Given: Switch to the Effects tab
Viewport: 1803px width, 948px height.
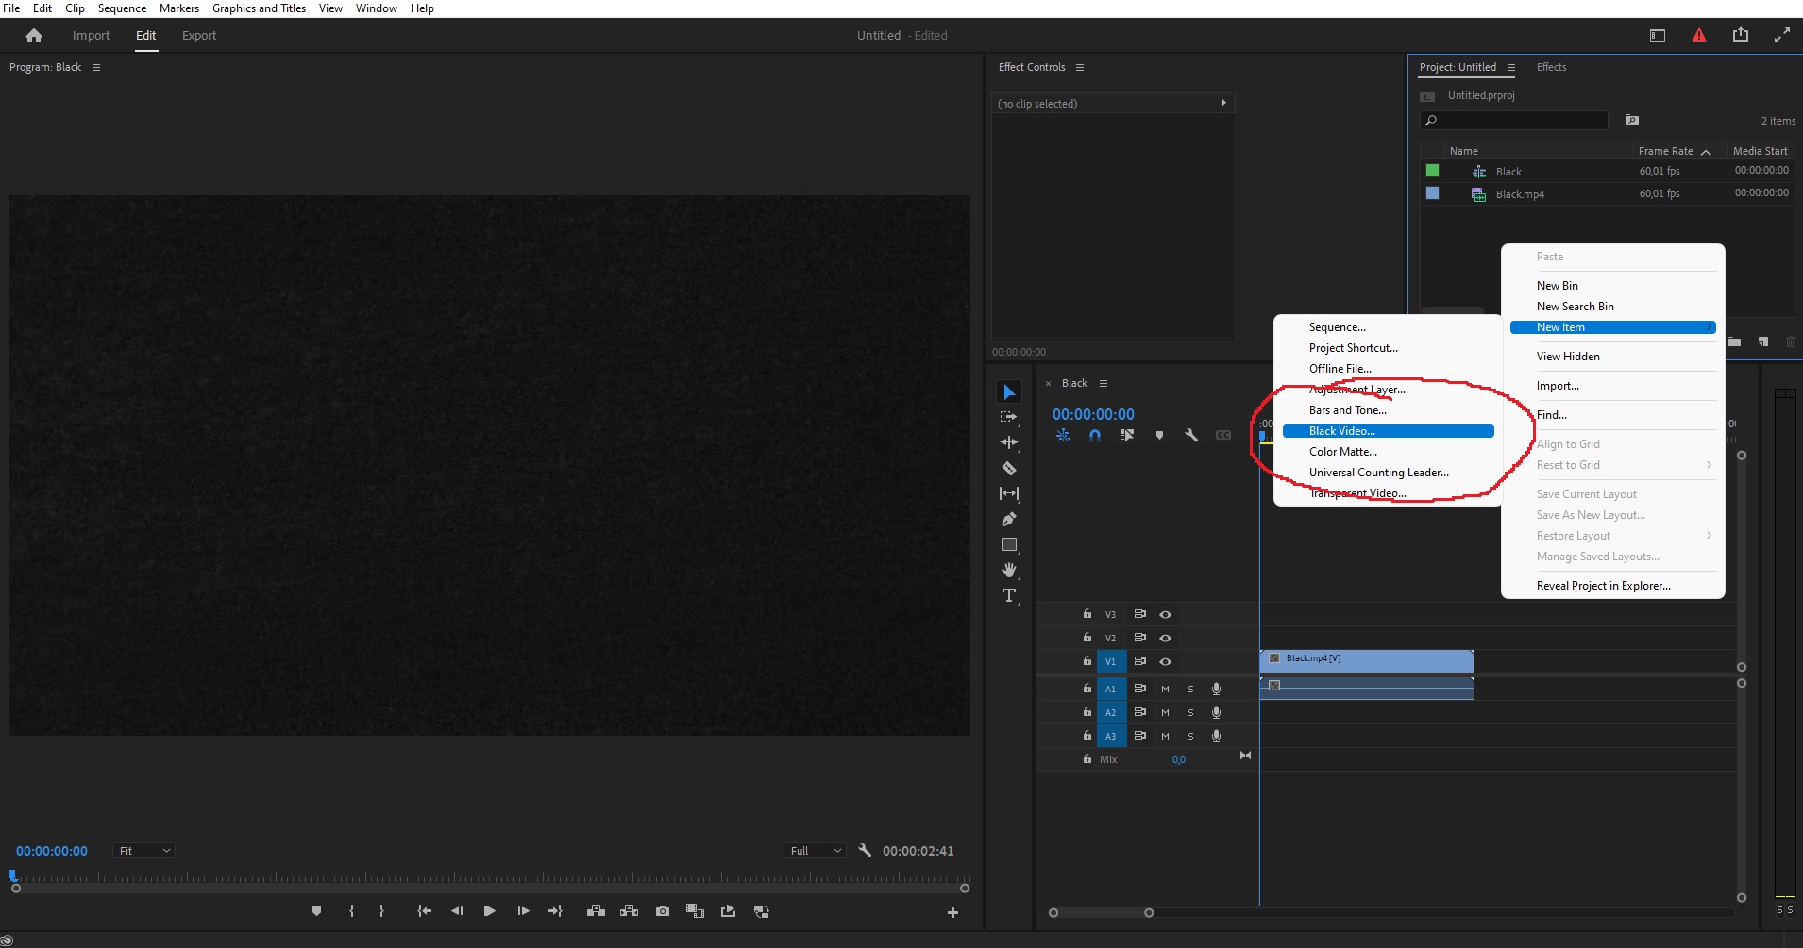Looking at the screenshot, I should tap(1551, 67).
